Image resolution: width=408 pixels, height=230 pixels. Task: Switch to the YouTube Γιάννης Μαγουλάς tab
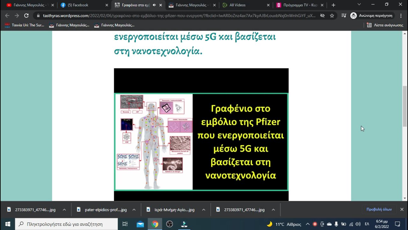tap(30, 5)
